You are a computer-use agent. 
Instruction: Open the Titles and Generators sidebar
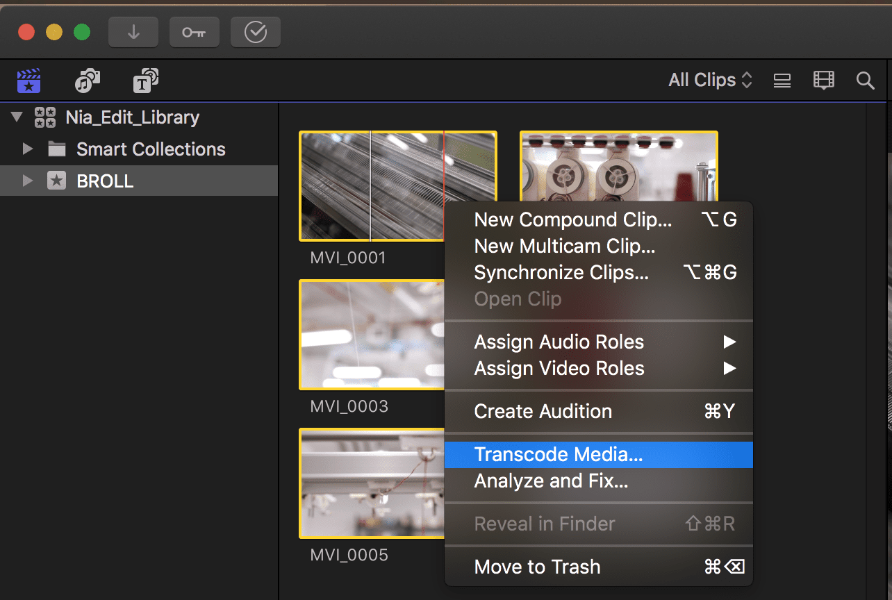point(145,80)
